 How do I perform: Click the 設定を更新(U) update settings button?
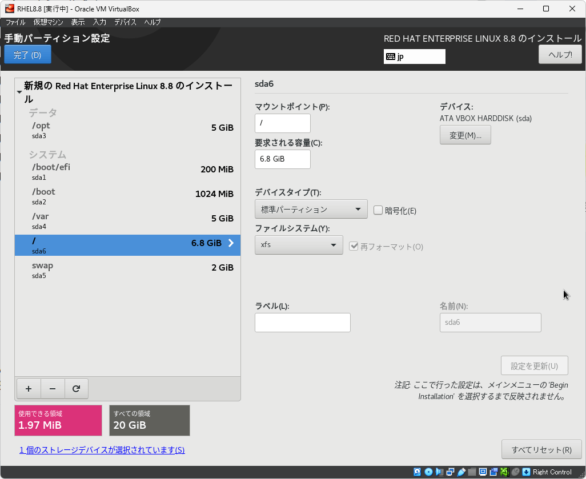coord(535,365)
